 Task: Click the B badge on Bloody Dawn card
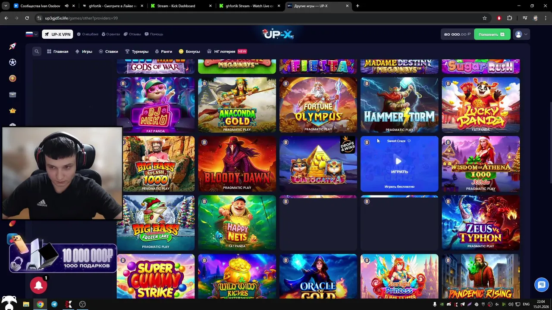click(204, 143)
